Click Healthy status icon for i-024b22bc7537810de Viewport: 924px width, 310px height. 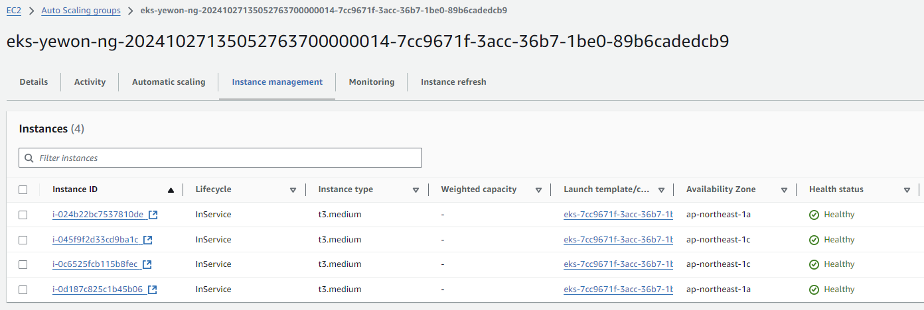click(814, 215)
